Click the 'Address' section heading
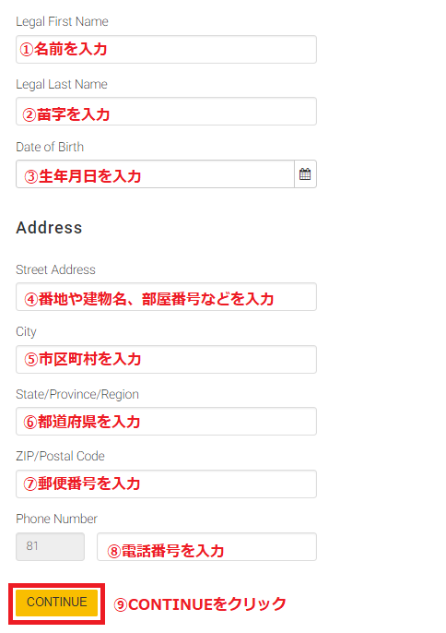This screenshot has height=633, width=446. click(x=49, y=228)
